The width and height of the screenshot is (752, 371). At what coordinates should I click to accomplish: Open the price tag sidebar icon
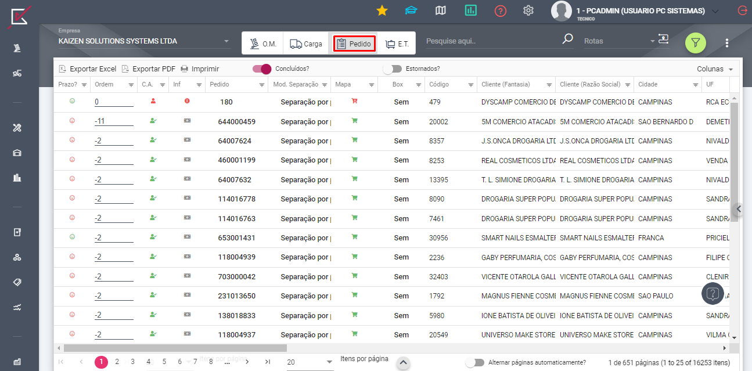[17, 282]
